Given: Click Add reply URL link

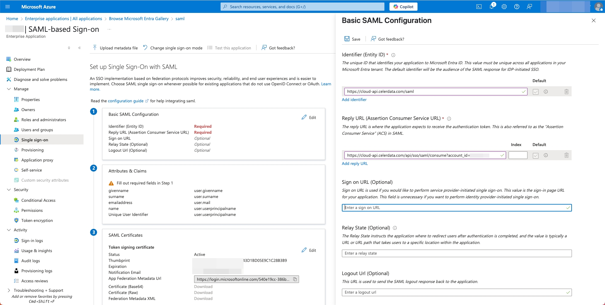Looking at the screenshot, I should point(354,163).
